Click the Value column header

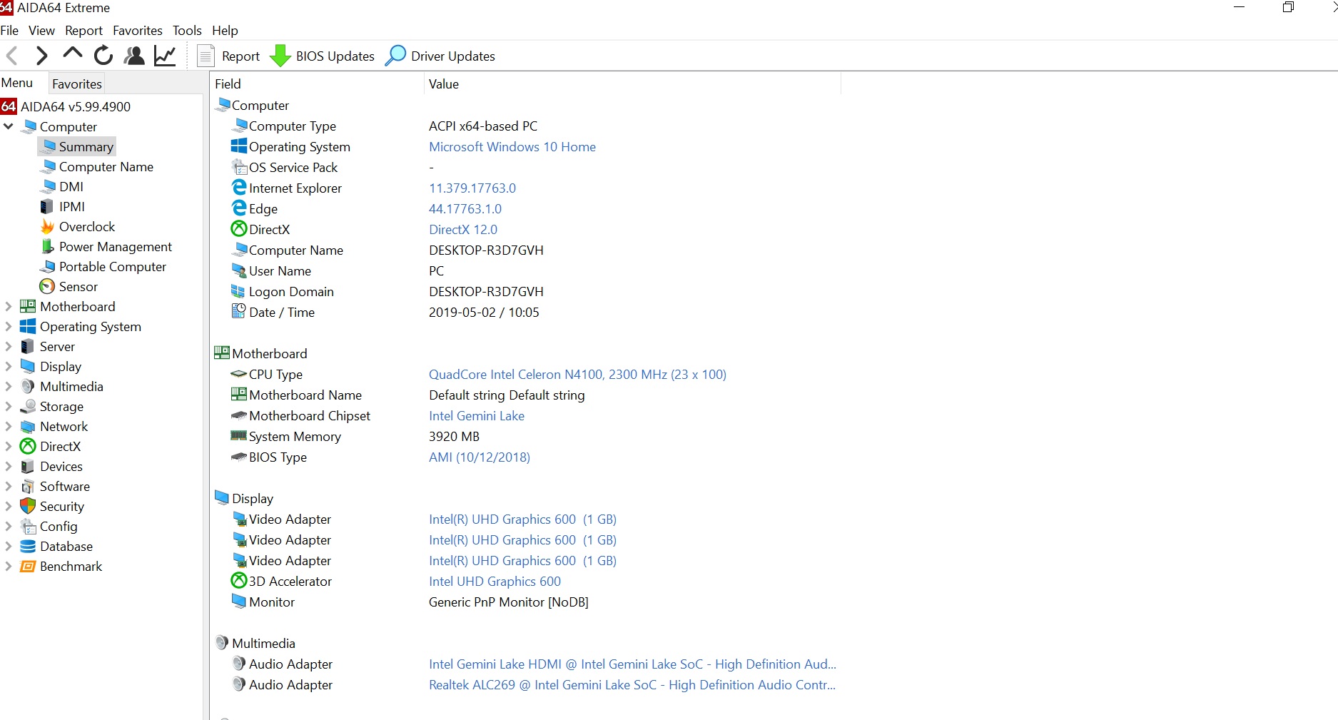tap(632, 83)
